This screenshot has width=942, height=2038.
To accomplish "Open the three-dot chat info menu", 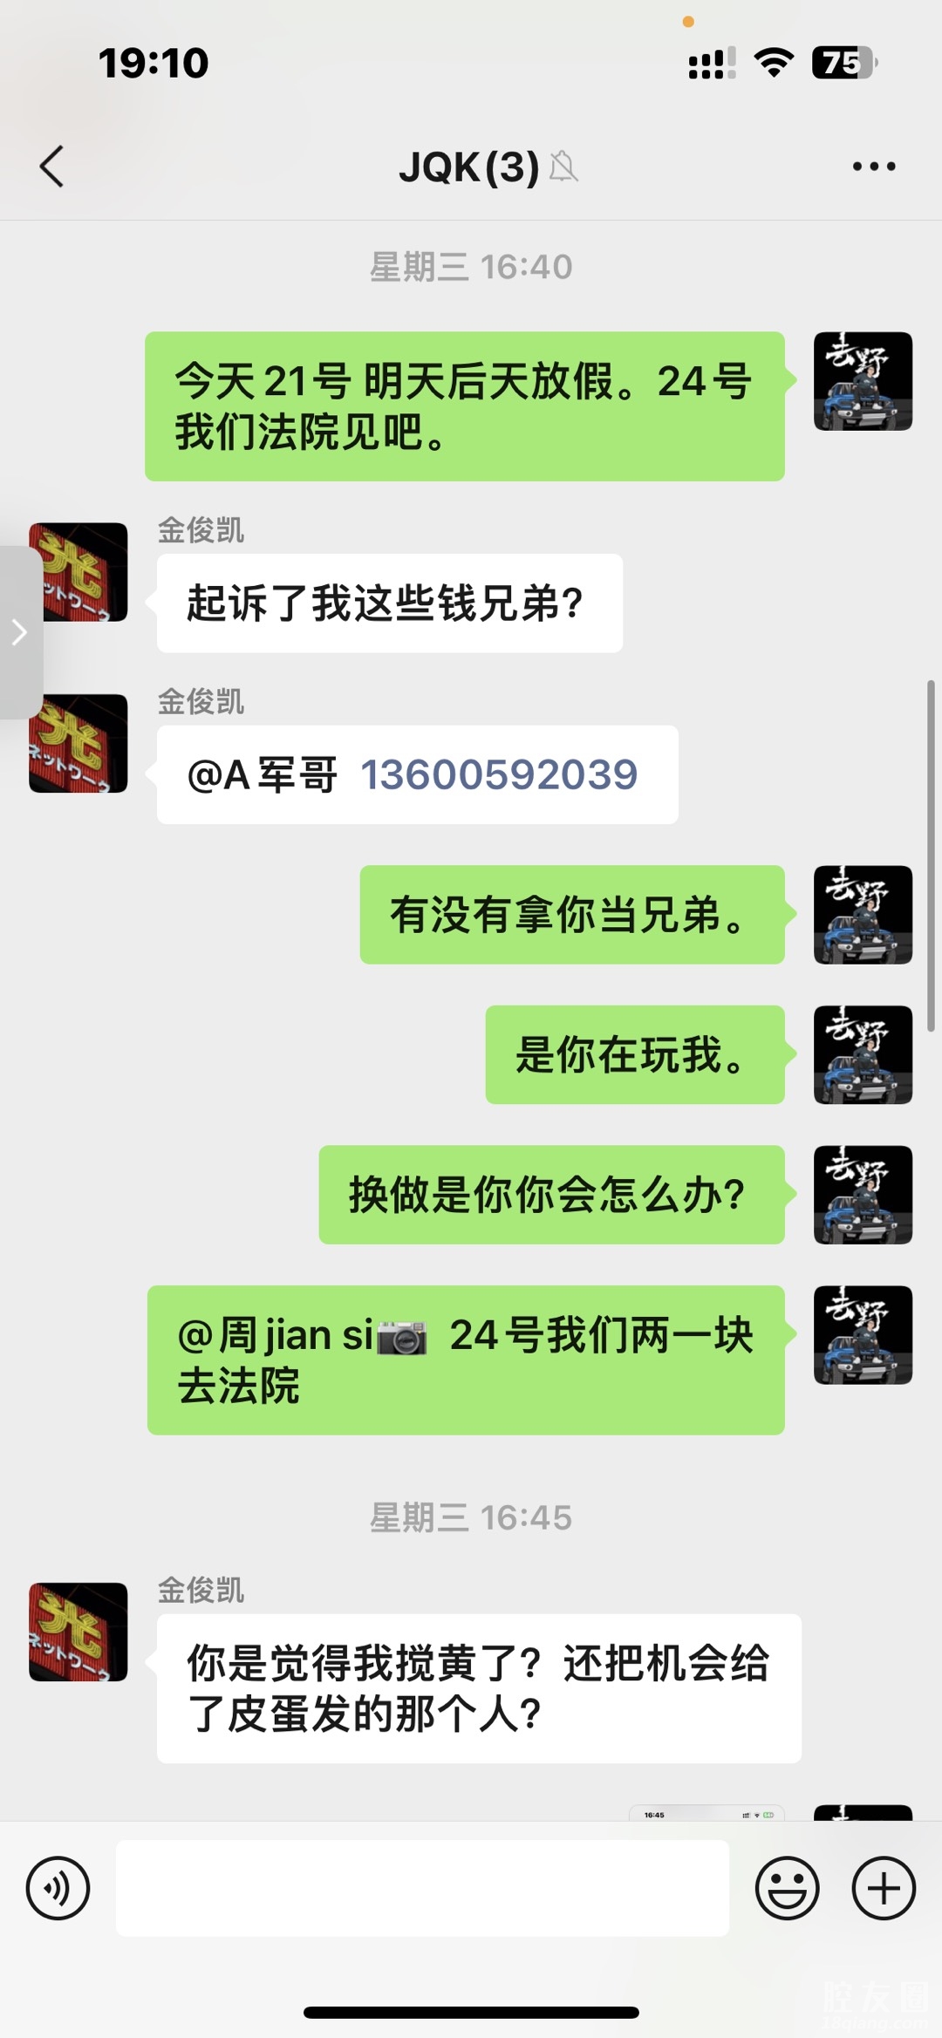I will click(x=874, y=167).
